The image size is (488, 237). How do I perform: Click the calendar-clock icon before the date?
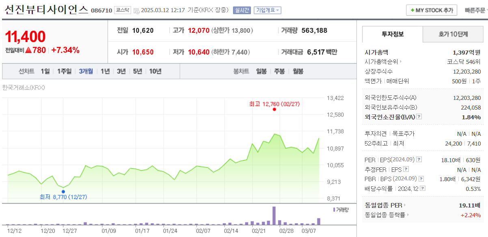click(x=136, y=11)
